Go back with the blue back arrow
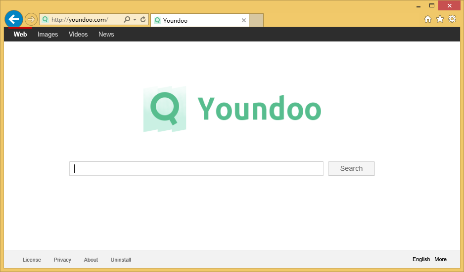The width and height of the screenshot is (464, 272). point(14,19)
